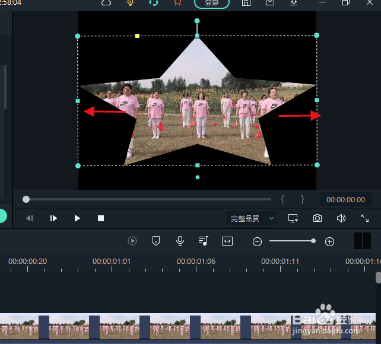
Task: Start voiceover recording with microphone icon
Action: click(180, 241)
